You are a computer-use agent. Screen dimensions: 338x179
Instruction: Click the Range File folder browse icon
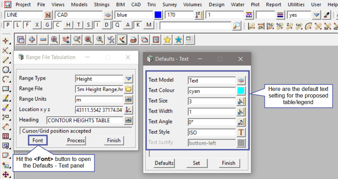[129, 89]
